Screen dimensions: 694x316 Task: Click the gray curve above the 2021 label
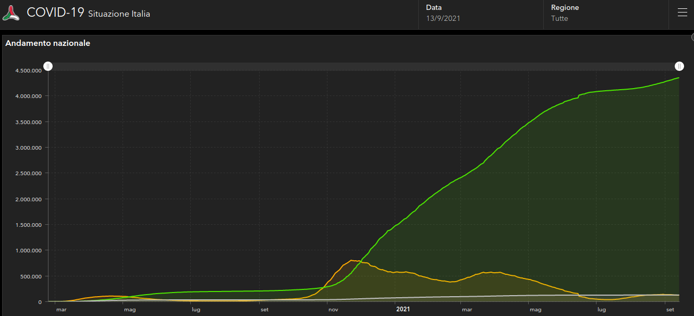tap(403, 297)
